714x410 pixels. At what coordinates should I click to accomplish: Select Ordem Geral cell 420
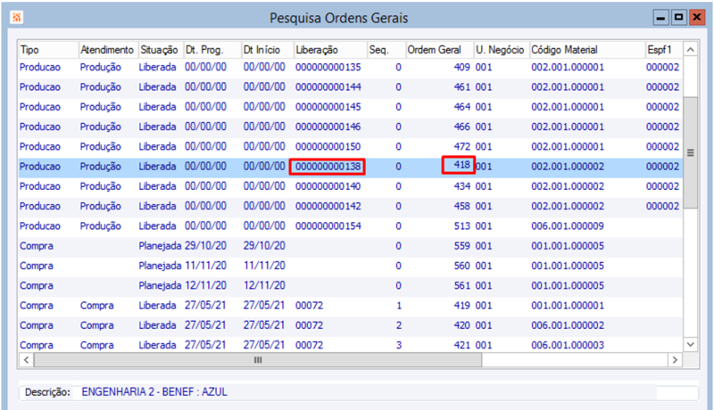461,325
